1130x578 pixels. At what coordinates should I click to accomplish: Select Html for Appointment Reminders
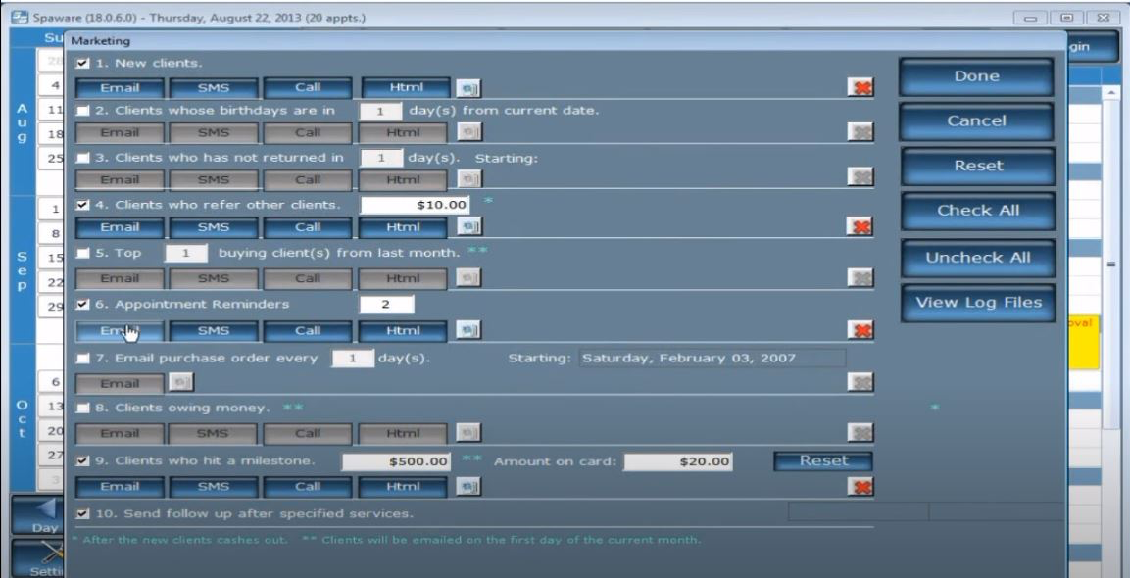click(403, 331)
